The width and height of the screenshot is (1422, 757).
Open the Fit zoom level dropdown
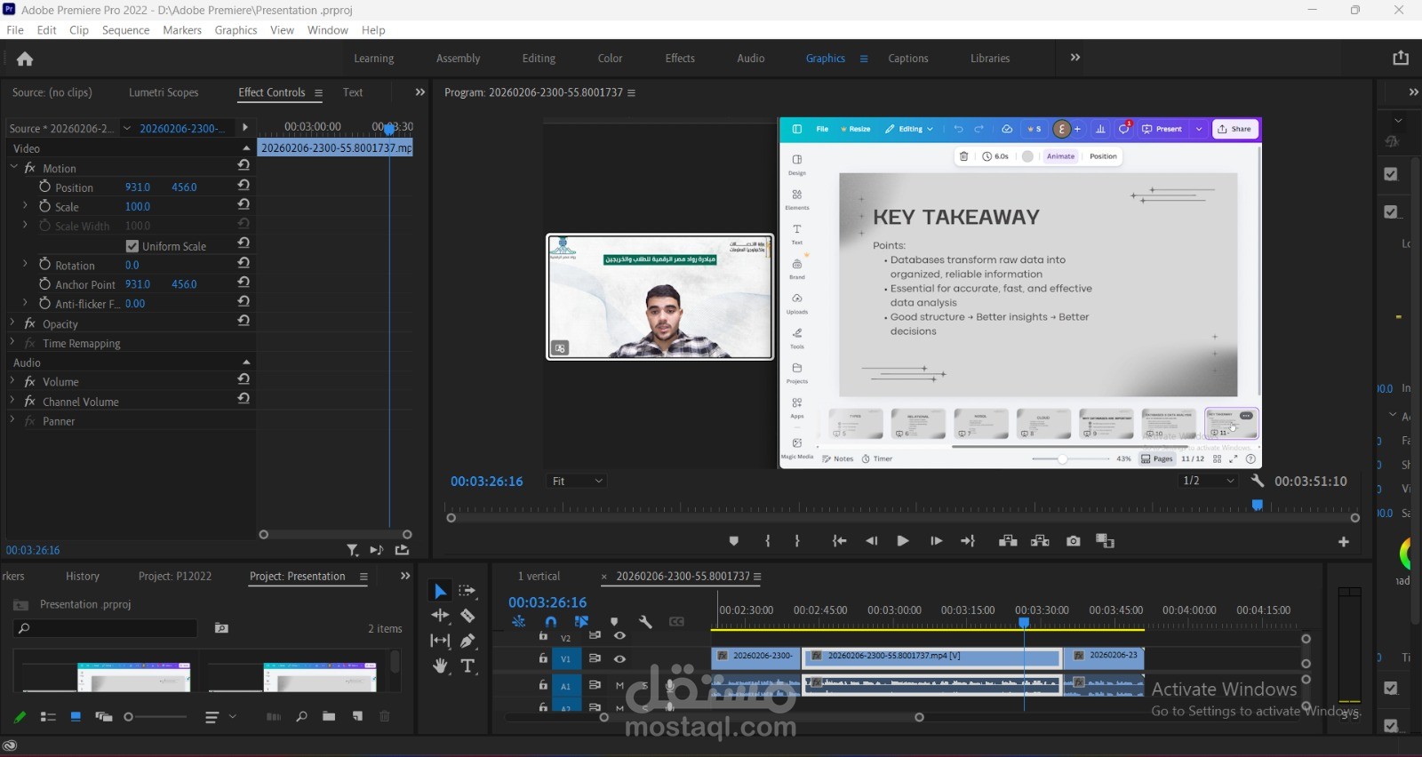[x=577, y=482]
